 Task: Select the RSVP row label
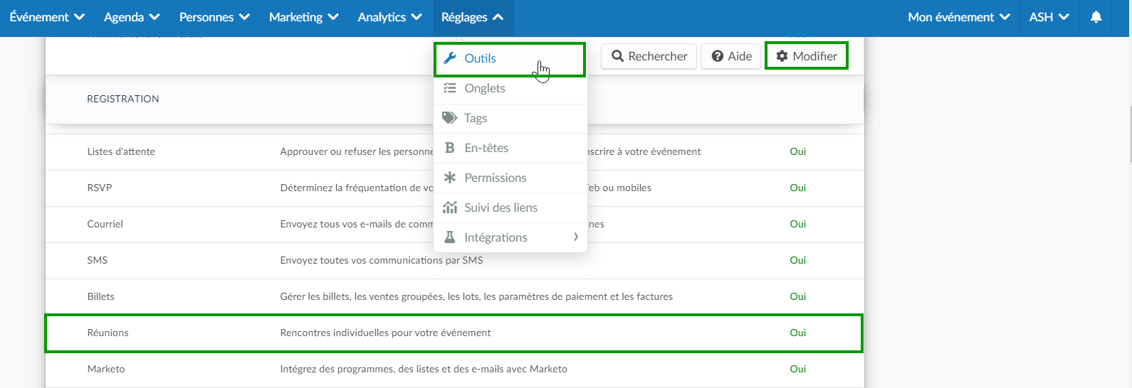pyautogui.click(x=100, y=188)
